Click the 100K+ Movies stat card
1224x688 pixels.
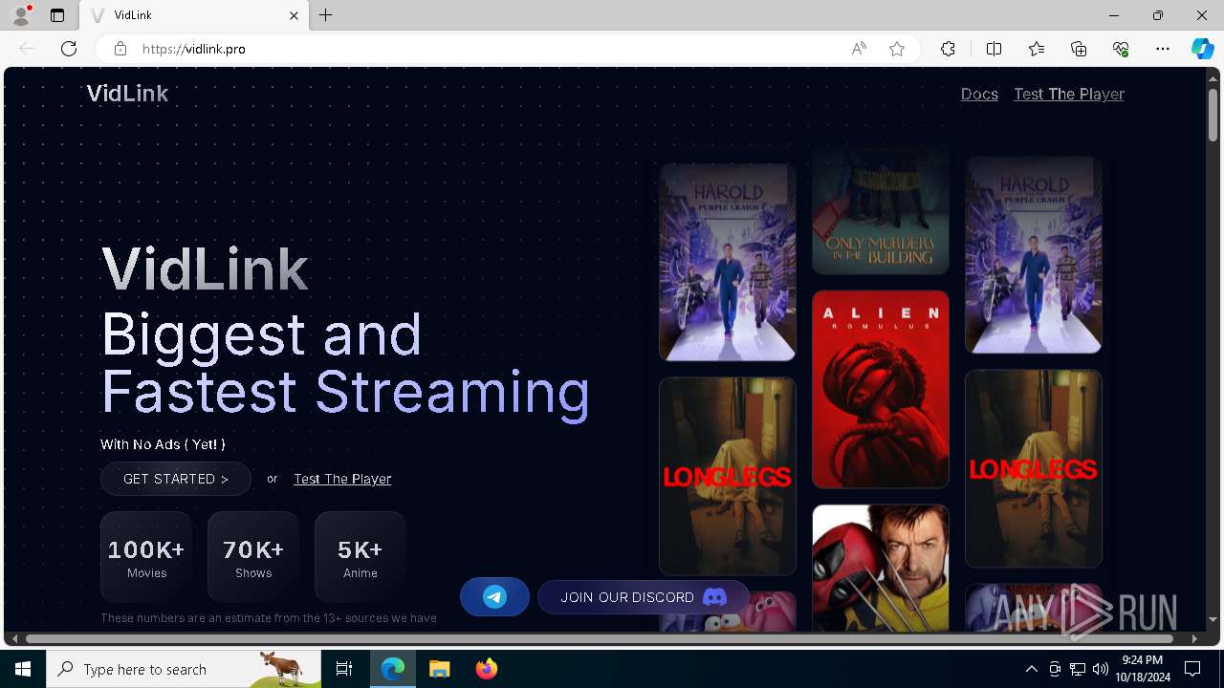click(146, 557)
